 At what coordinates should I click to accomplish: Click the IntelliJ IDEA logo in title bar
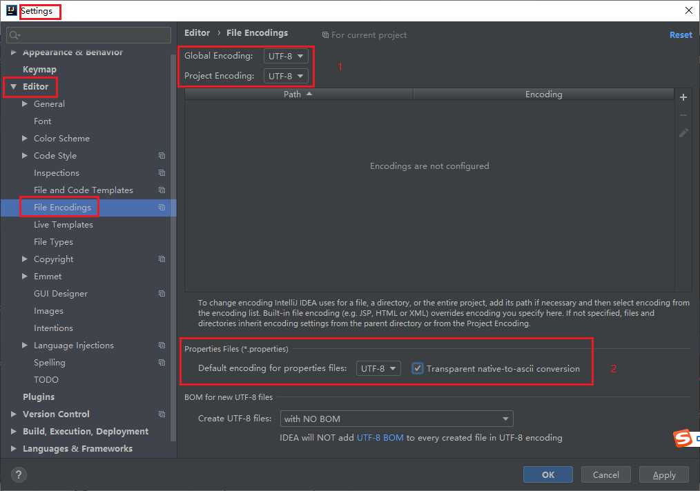tap(12, 10)
